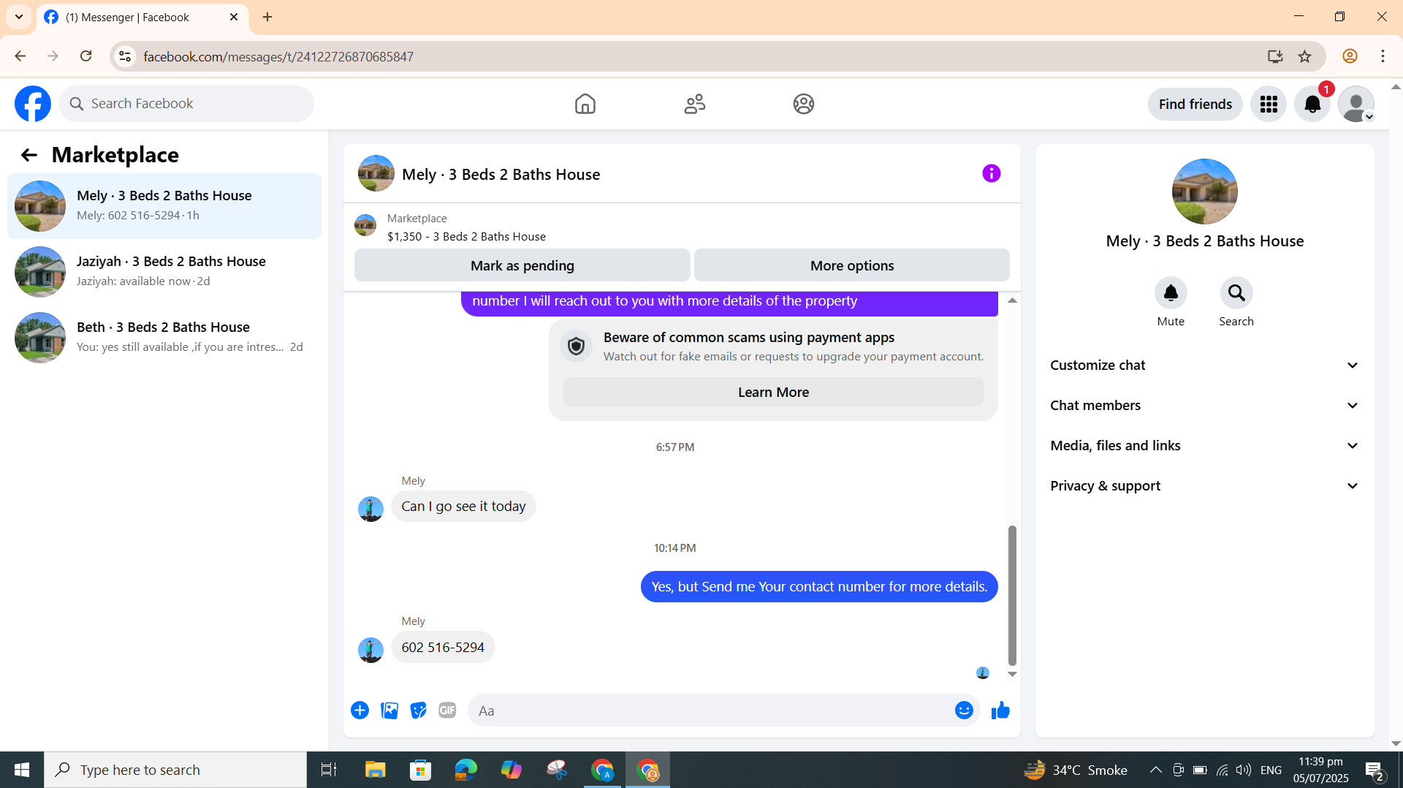Open the Jaziyah 3 Beds 2 Baths conversation
The width and height of the screenshot is (1403, 788).
(x=164, y=272)
